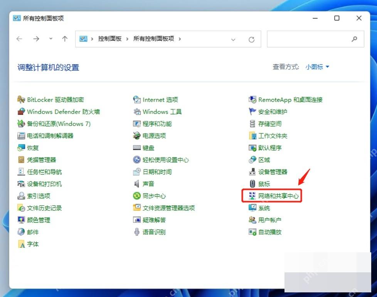377x297 pixels.
Task: Click the 同步中心 icon
Action: [x=137, y=196]
